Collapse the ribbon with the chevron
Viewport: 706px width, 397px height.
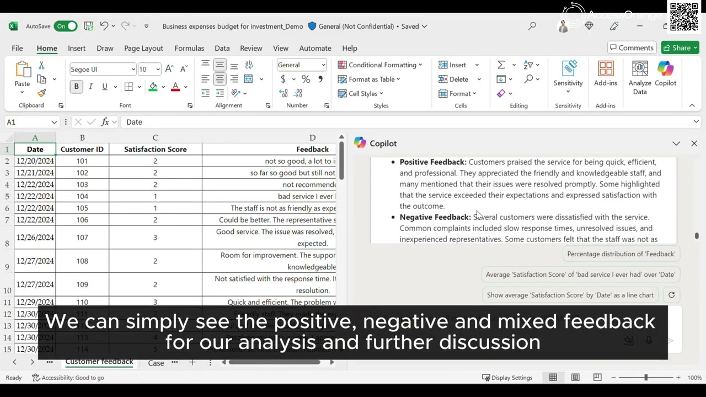point(692,105)
